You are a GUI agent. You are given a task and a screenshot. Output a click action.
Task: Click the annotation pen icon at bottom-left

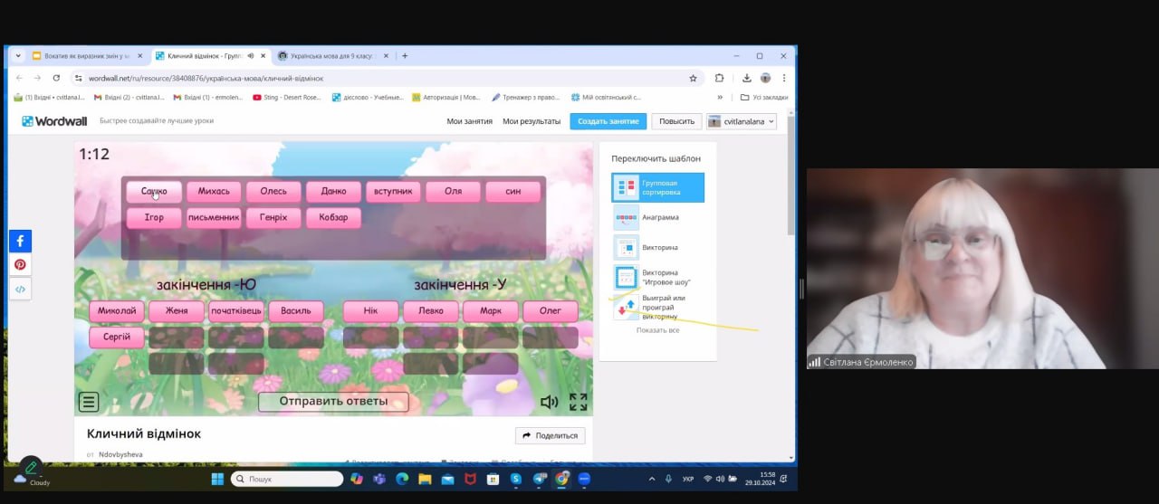click(31, 468)
